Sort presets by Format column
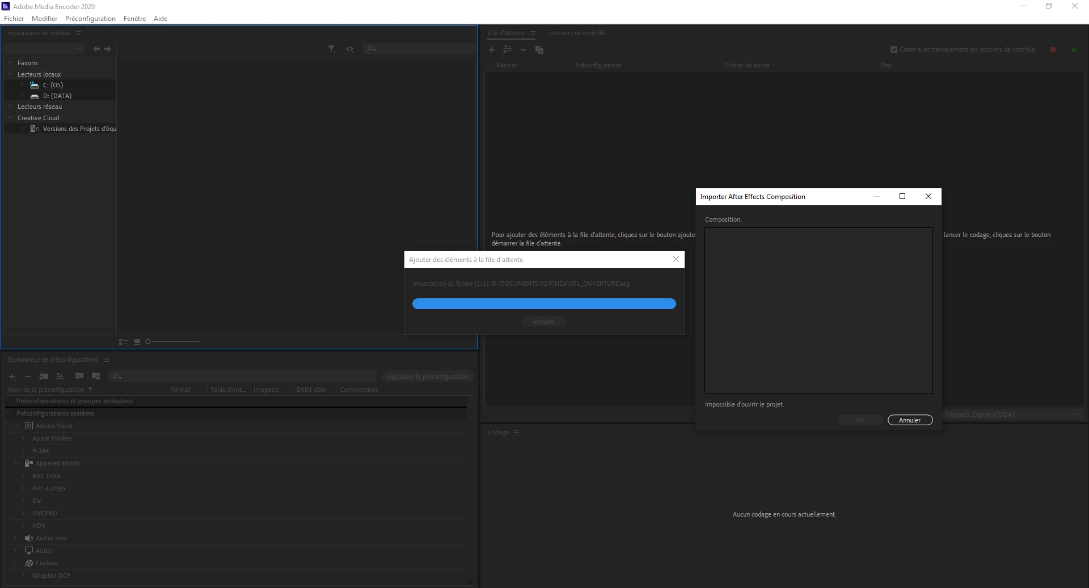Screen dimensions: 1089x588 click(180, 390)
